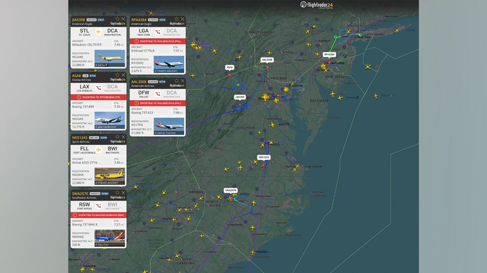Select the JIA5398 label on map
Image resolution: width=487 pixels, height=273 pixels.
pos(240,97)
